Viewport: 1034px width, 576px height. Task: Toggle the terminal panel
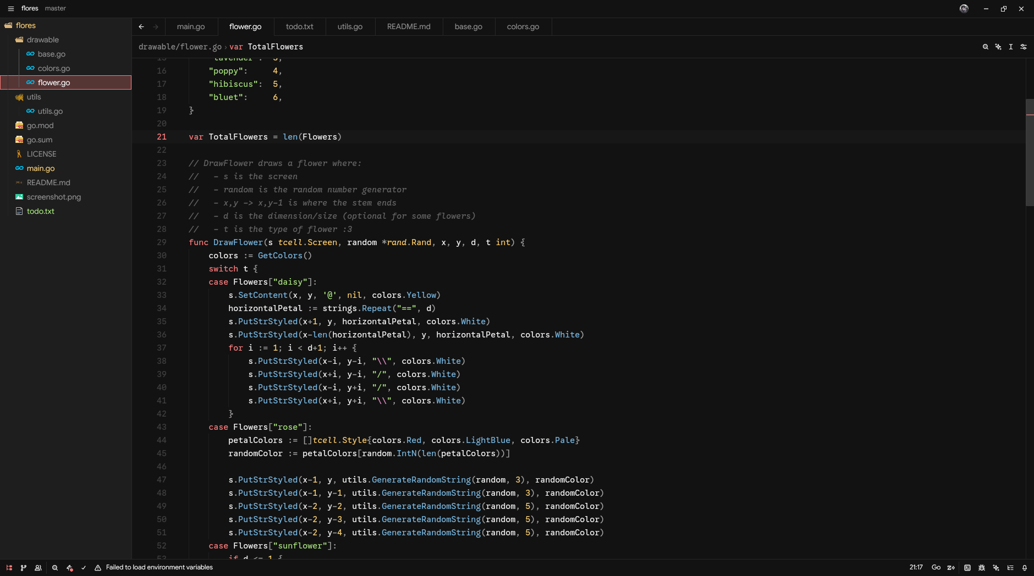click(967, 568)
